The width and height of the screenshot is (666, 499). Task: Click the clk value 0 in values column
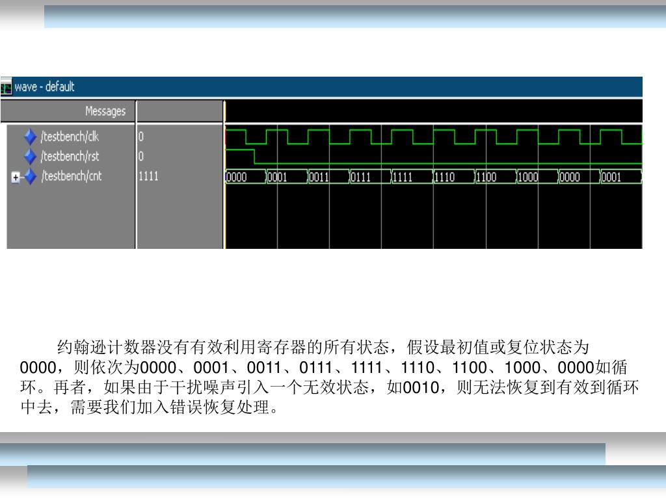[141, 136]
